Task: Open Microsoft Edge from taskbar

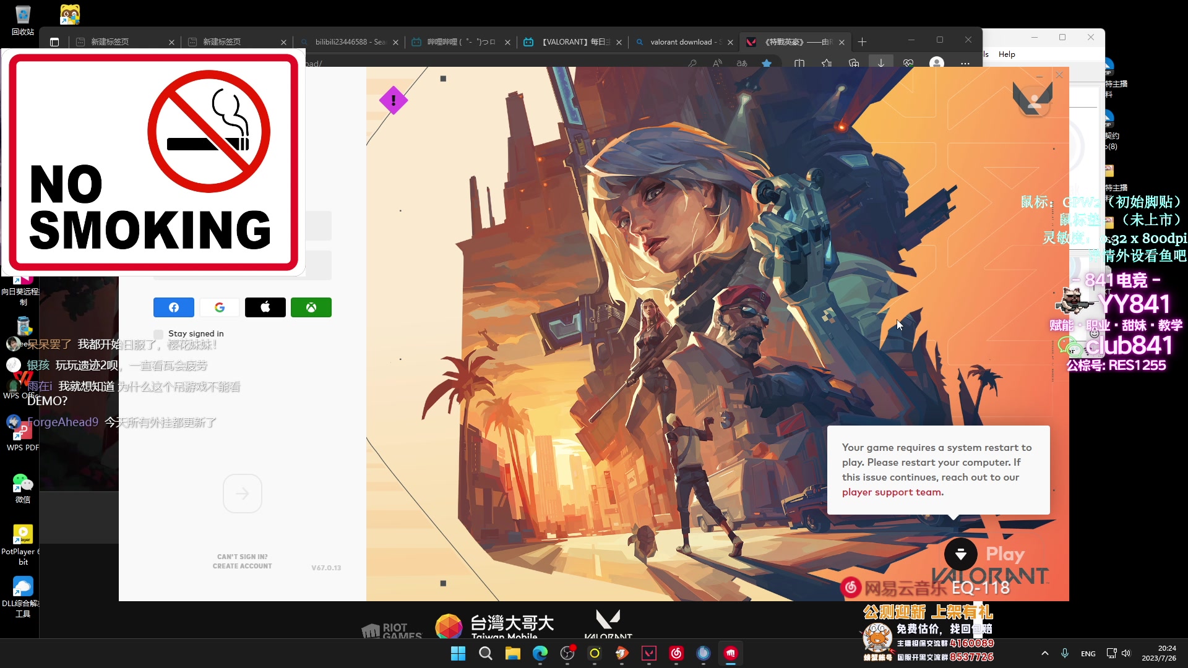Action: click(x=540, y=654)
